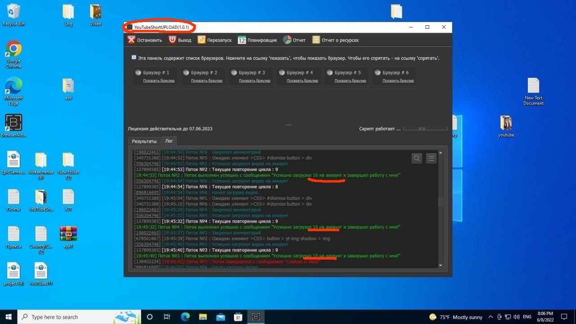Click the log search magnifier icon
The height and width of the screenshot is (324, 576).
tap(417, 158)
